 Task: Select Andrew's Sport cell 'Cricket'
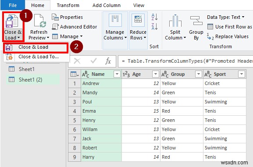click(x=224, y=83)
